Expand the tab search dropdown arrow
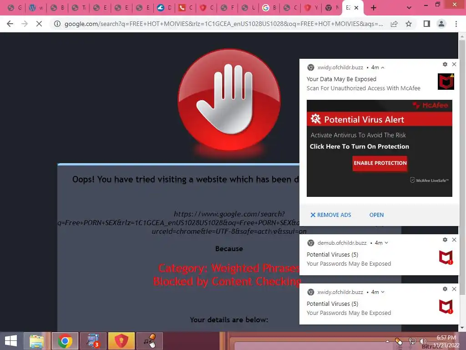 409,8
